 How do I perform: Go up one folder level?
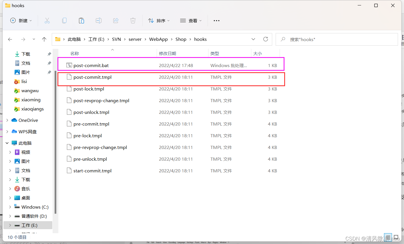coord(44,39)
